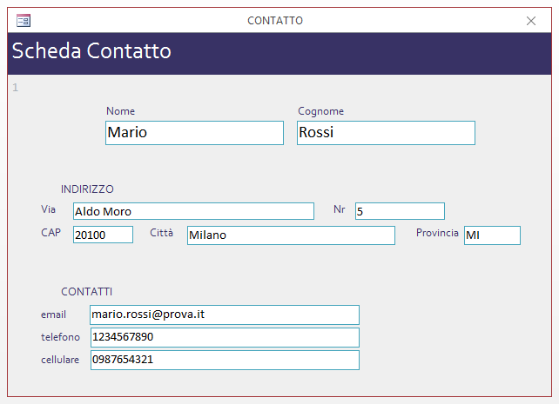Image resolution: width=559 pixels, height=404 pixels.
Task: Click the Nr label
Action: [340, 209]
